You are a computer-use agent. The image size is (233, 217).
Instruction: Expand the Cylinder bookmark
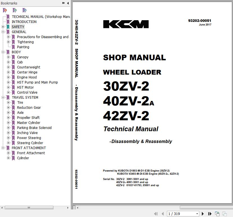point(8,158)
